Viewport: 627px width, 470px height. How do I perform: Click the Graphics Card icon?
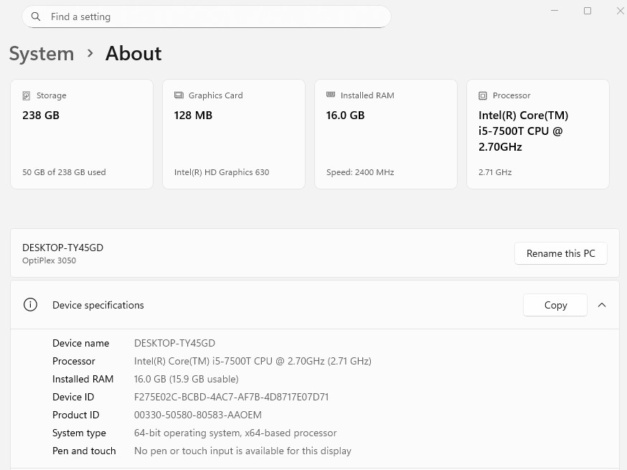(179, 95)
